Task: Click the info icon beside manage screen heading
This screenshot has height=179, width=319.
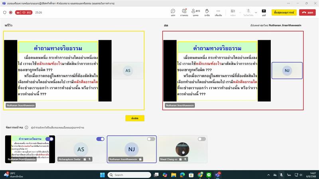Action: 26,128
